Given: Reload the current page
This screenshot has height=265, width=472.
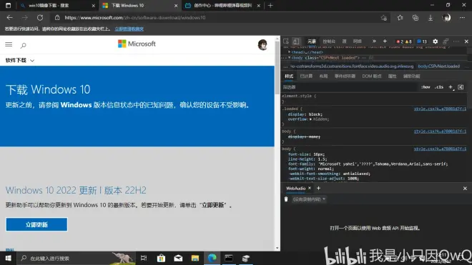Looking at the screenshot, I should [40, 18].
